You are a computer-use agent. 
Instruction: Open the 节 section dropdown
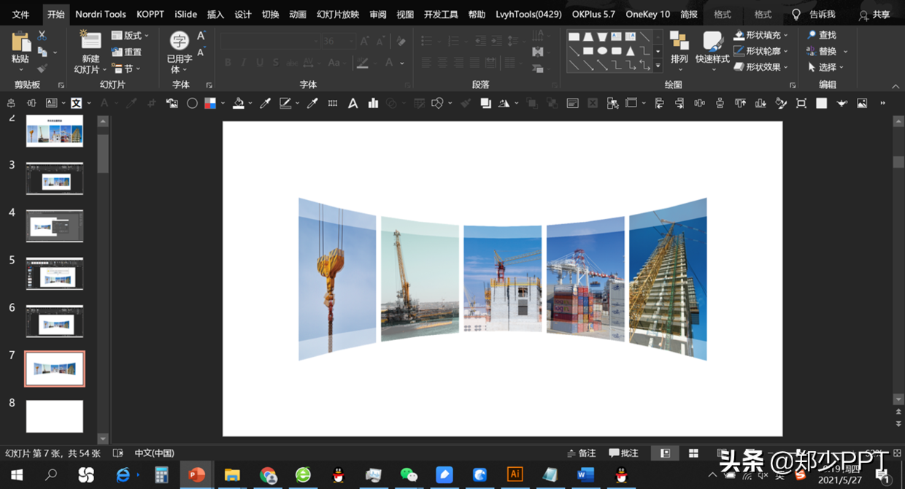tap(127, 69)
